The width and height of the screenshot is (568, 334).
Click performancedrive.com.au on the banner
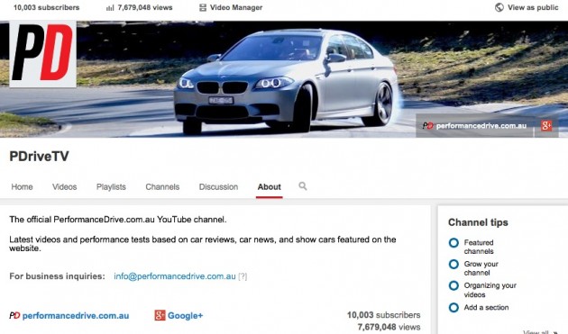point(481,125)
